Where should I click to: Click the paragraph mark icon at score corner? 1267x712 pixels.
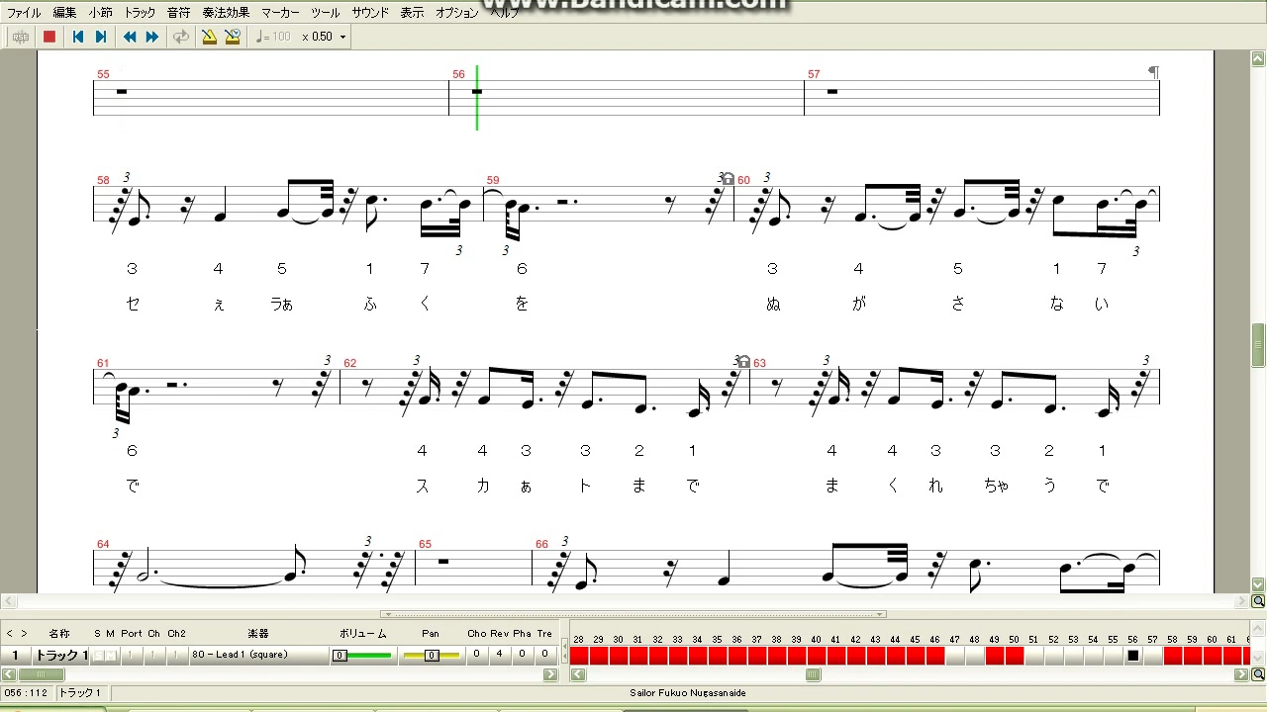[1152, 72]
